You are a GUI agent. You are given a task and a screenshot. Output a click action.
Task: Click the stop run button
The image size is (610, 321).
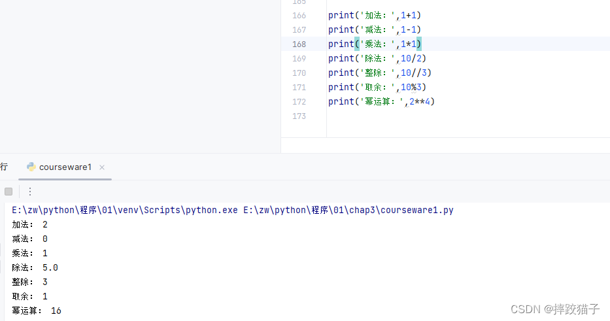pyautogui.click(x=8, y=192)
